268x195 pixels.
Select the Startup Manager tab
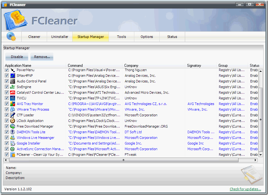tap(91, 37)
